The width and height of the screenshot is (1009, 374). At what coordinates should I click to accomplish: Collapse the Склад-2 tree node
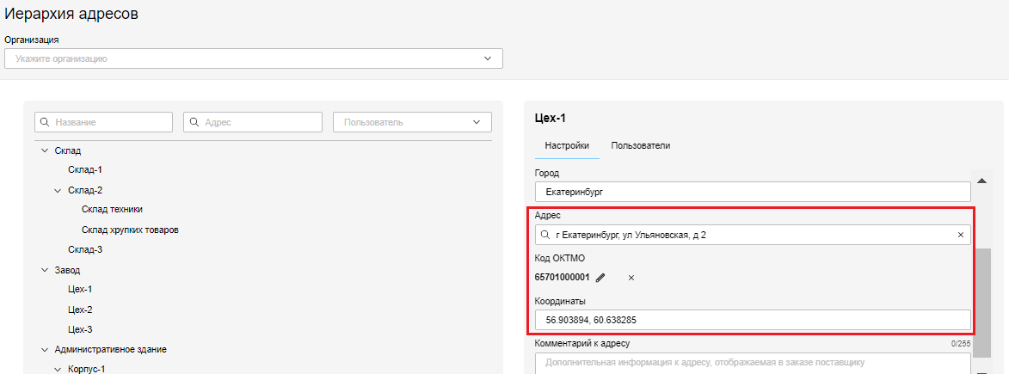coord(58,190)
